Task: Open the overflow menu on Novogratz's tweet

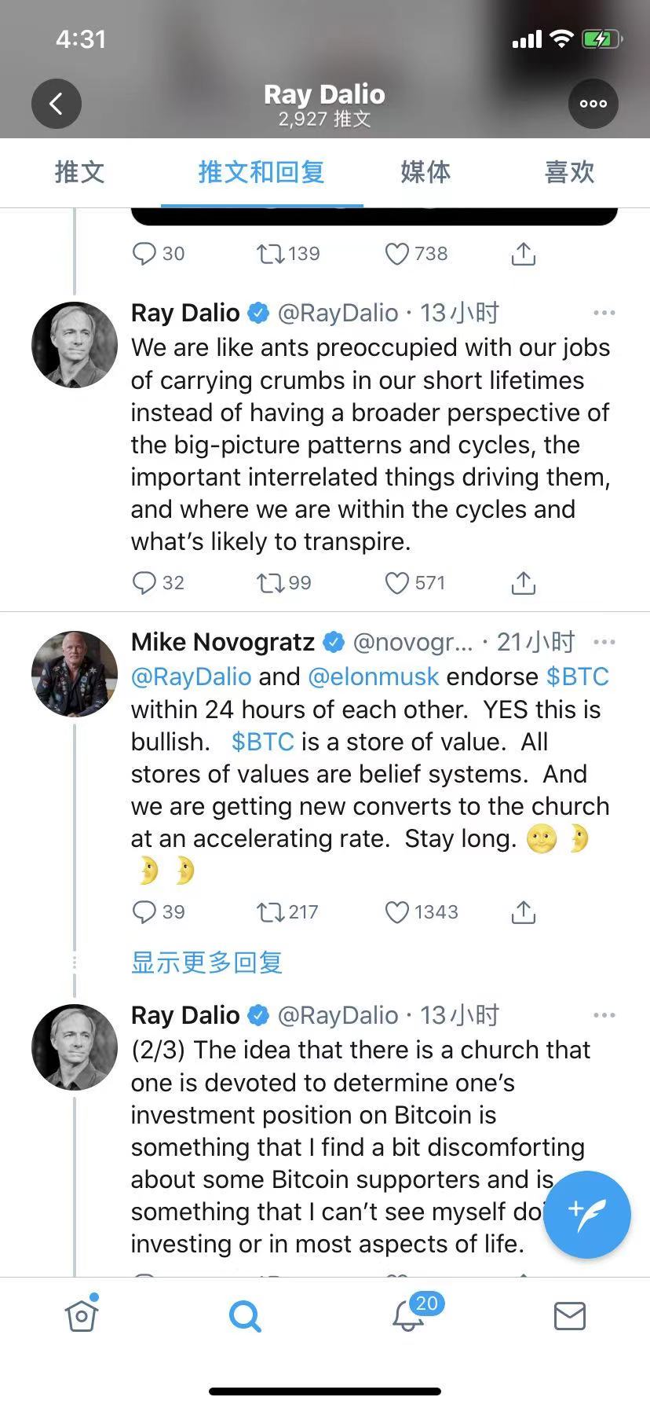Action: pos(604,641)
